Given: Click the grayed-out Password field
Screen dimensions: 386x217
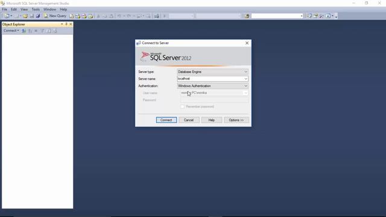Looking at the screenshot, I should pyautogui.click(x=214, y=100).
